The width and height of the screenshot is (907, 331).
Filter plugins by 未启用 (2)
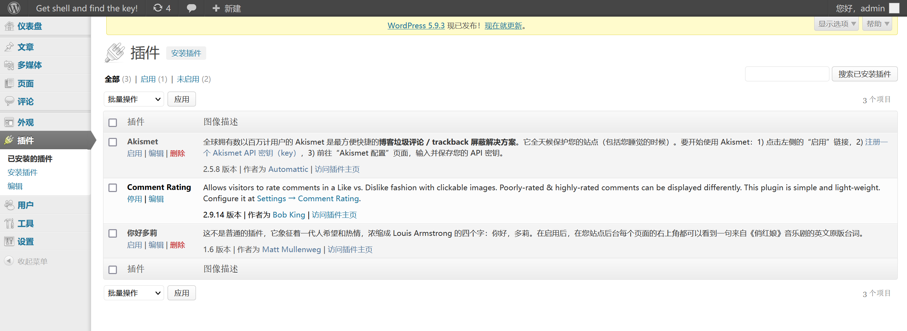point(193,79)
